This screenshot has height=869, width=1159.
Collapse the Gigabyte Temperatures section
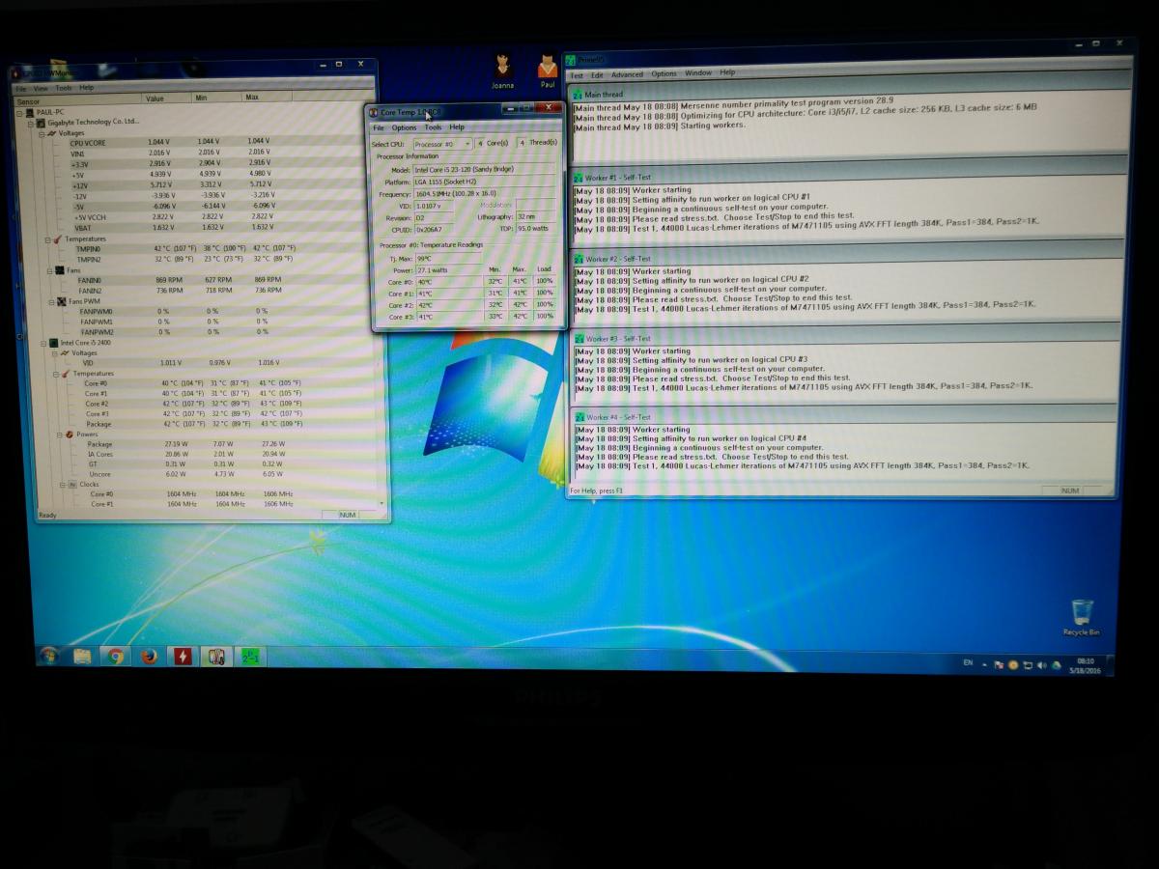tap(47, 238)
